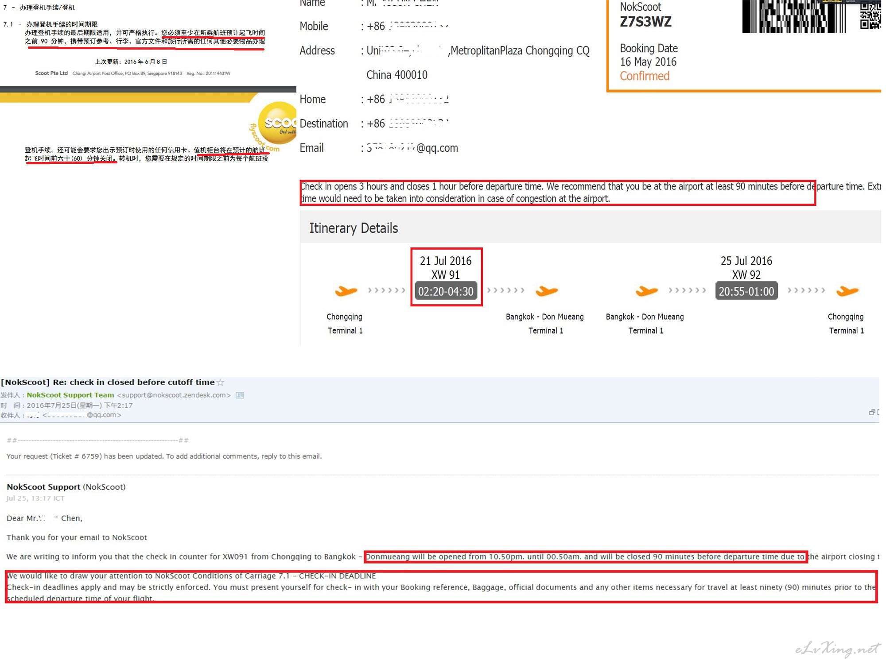
Task: Click the China 400010 address line
Action: pos(397,75)
